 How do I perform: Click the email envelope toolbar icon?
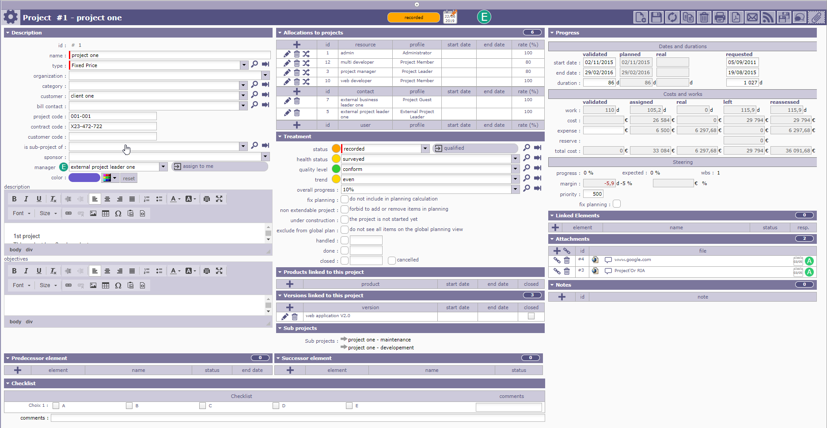coord(752,18)
